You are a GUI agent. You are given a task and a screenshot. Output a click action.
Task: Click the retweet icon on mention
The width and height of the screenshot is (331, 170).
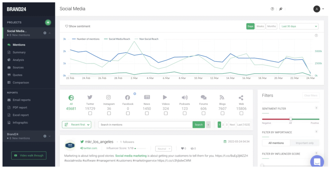coord(192,148)
